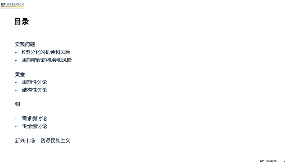Viewport: 299px width, 168px height.
Task: Click the 黄金 section heading
Action: point(20,74)
